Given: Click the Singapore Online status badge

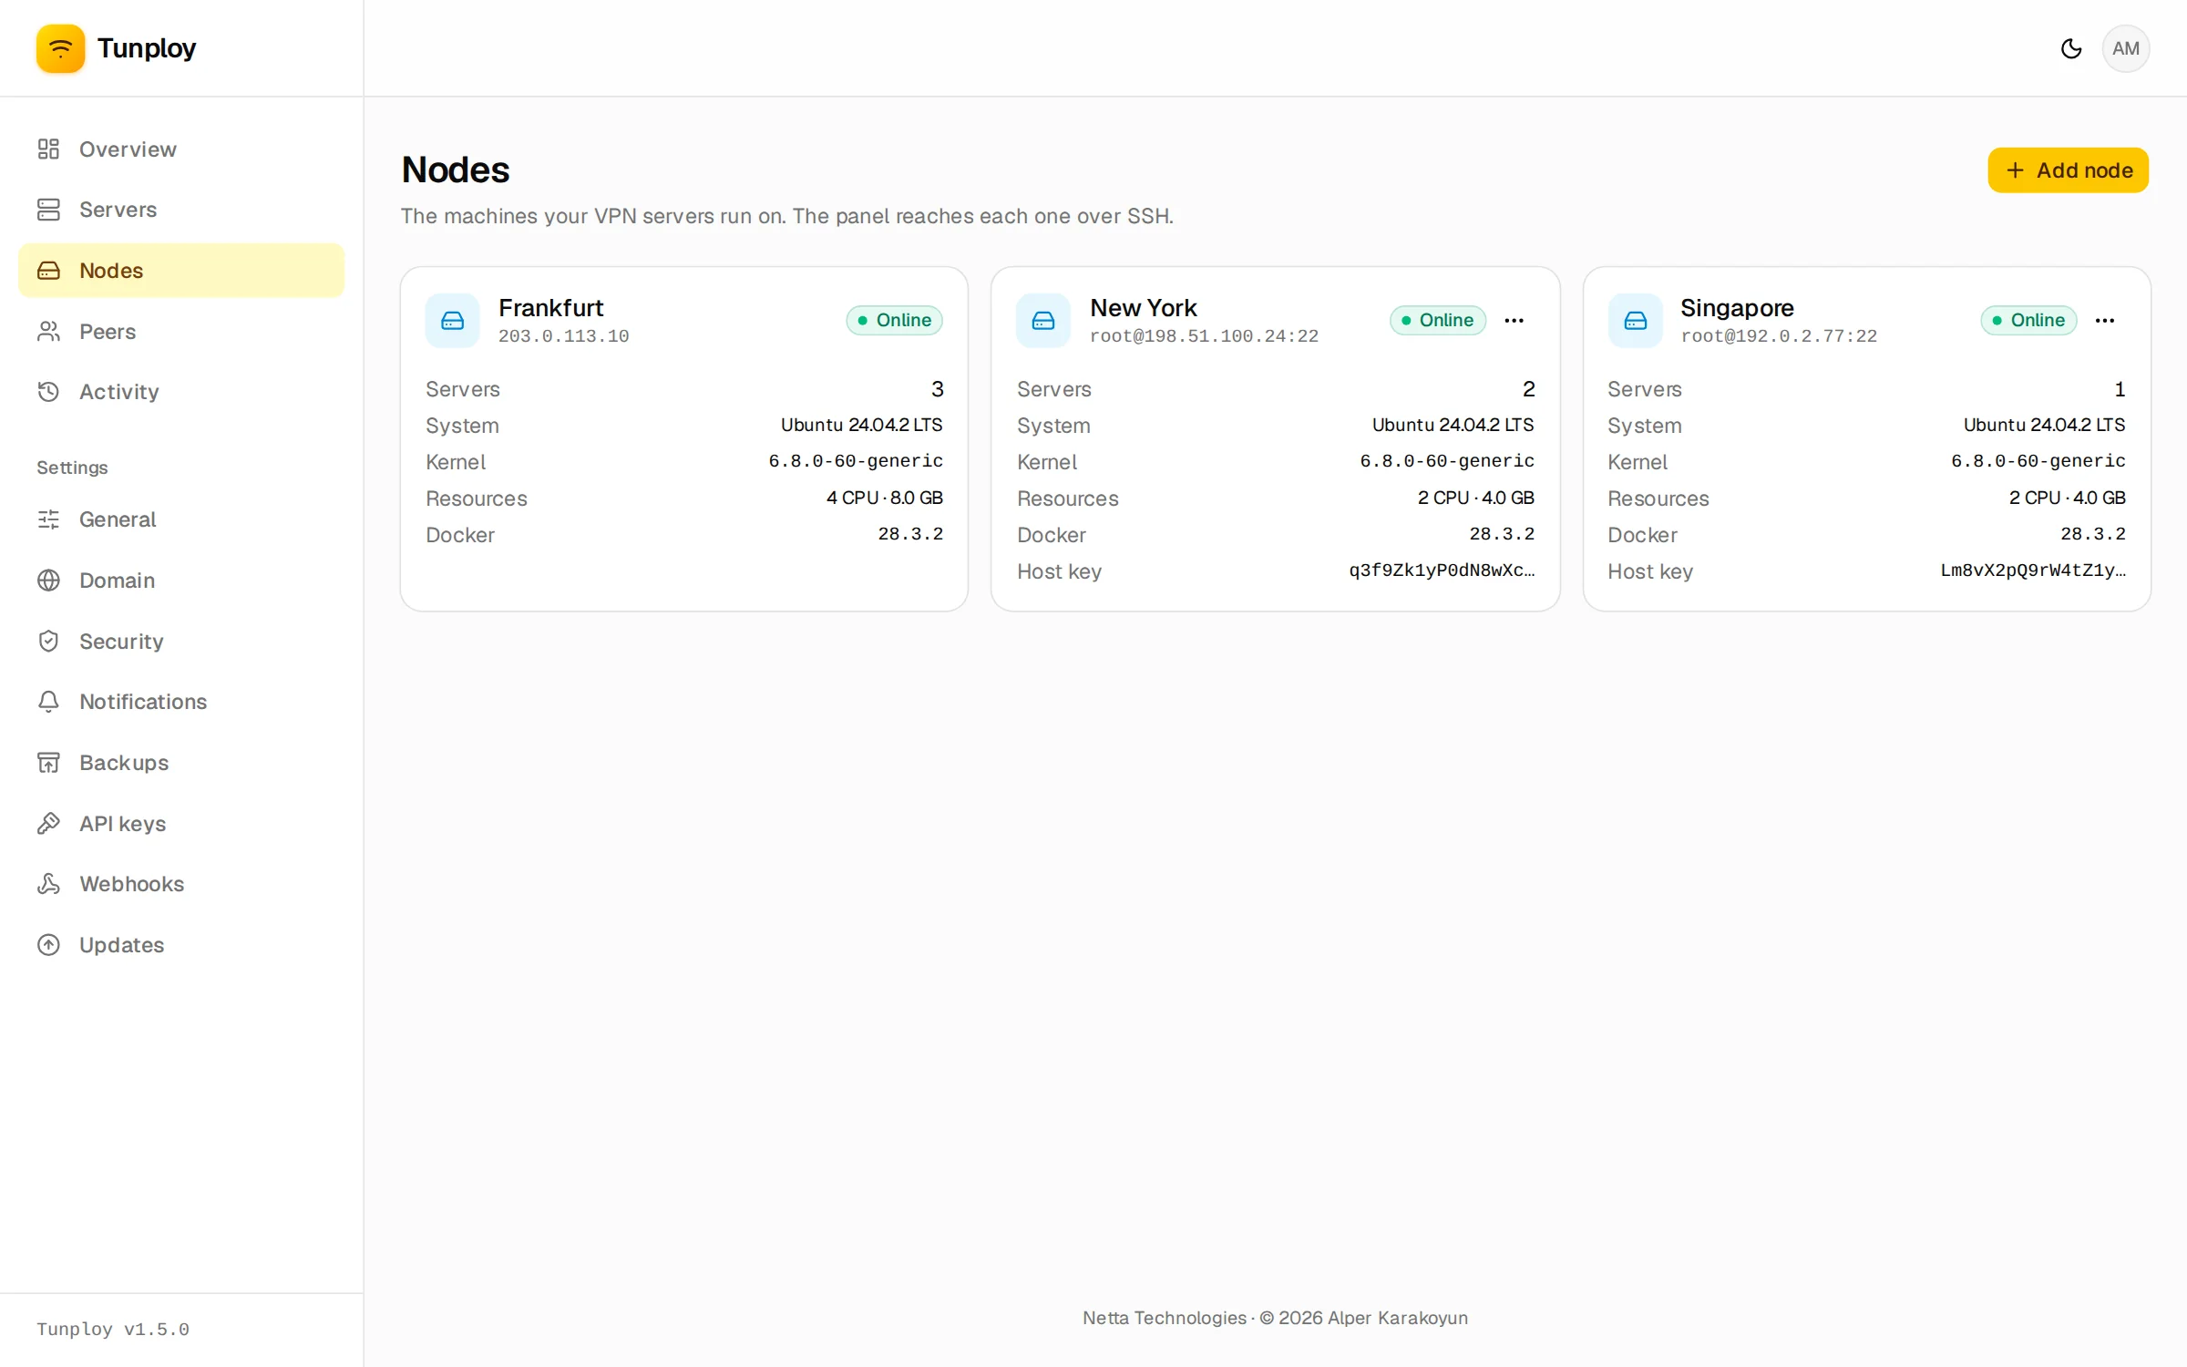Looking at the screenshot, I should 2028,321.
